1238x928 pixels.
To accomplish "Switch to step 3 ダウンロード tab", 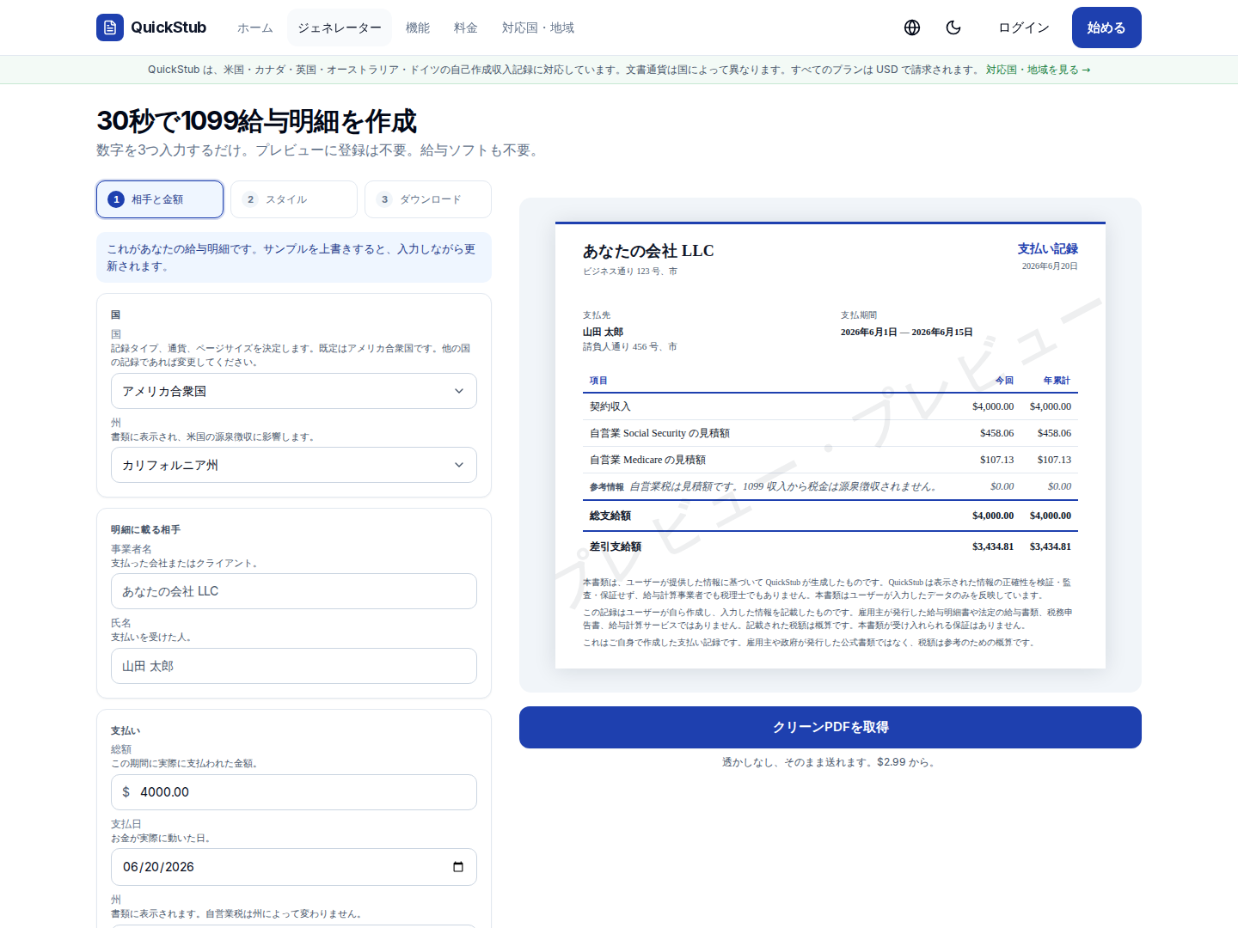I will click(428, 199).
